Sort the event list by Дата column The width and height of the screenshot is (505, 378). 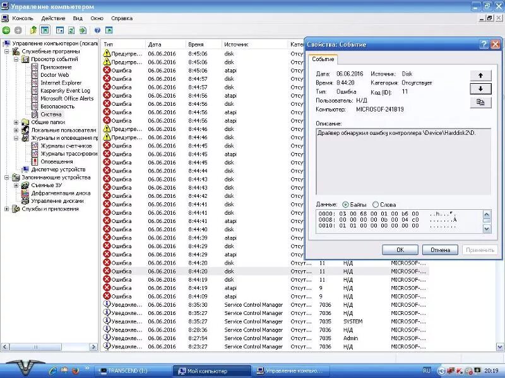tap(166, 44)
